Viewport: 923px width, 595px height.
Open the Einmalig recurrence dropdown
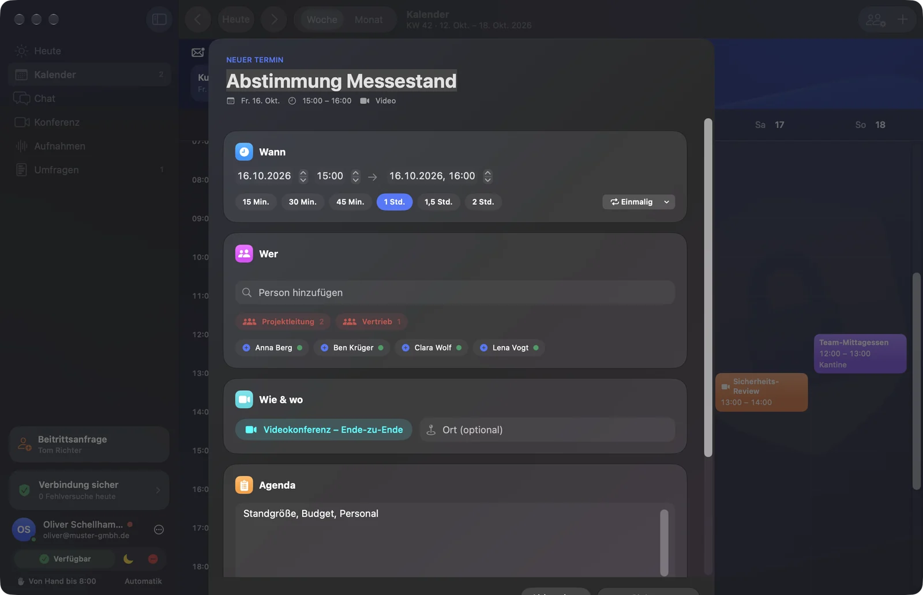(639, 202)
